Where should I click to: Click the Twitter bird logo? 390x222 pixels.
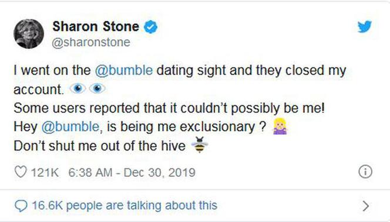[x=365, y=26]
